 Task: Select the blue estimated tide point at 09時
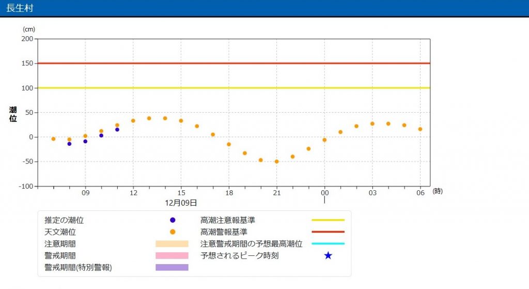[85, 142]
